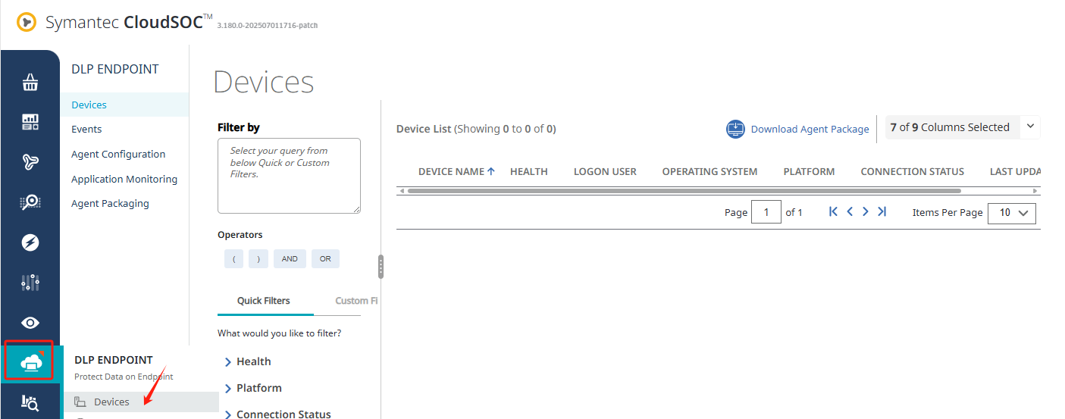Click the Download Agent Package monitor icon
1065x419 pixels.
point(735,129)
